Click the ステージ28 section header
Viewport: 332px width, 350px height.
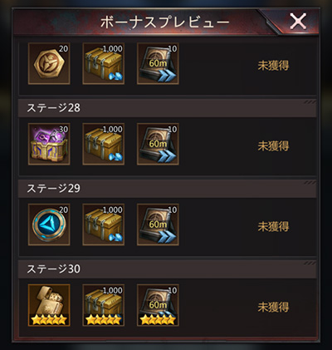coord(168,108)
